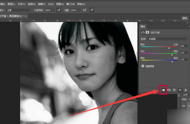Open the 窗口(W) menu

(x=71, y=4)
